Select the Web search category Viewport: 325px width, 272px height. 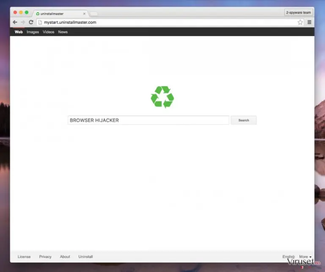(x=19, y=32)
